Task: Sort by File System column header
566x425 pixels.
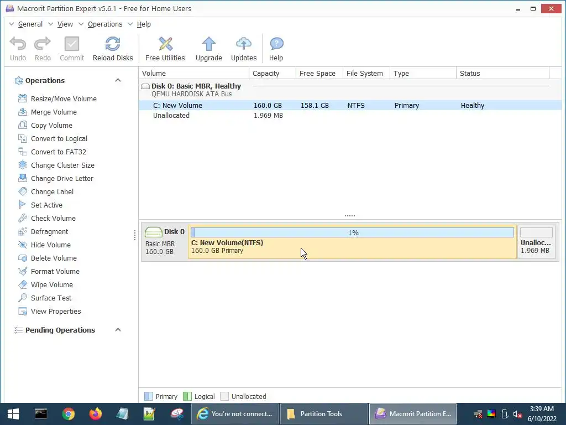Action: (x=366, y=74)
